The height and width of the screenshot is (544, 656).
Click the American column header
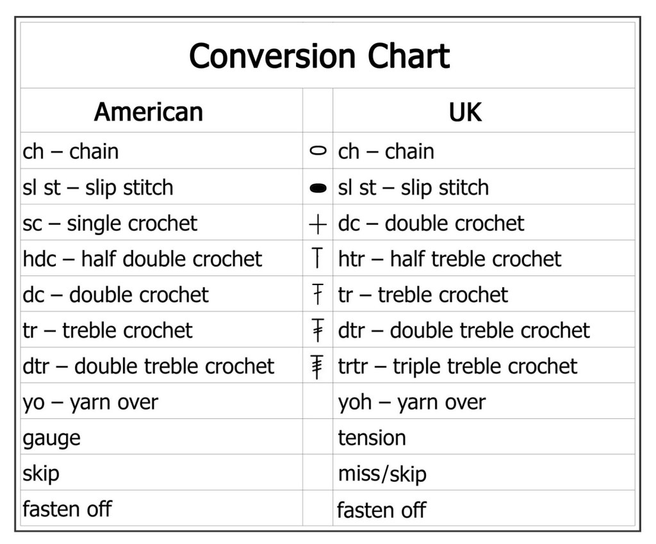click(149, 111)
